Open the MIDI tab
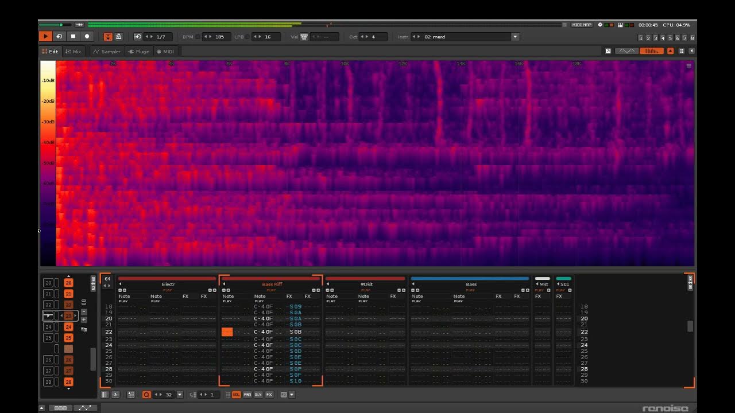 [165, 52]
